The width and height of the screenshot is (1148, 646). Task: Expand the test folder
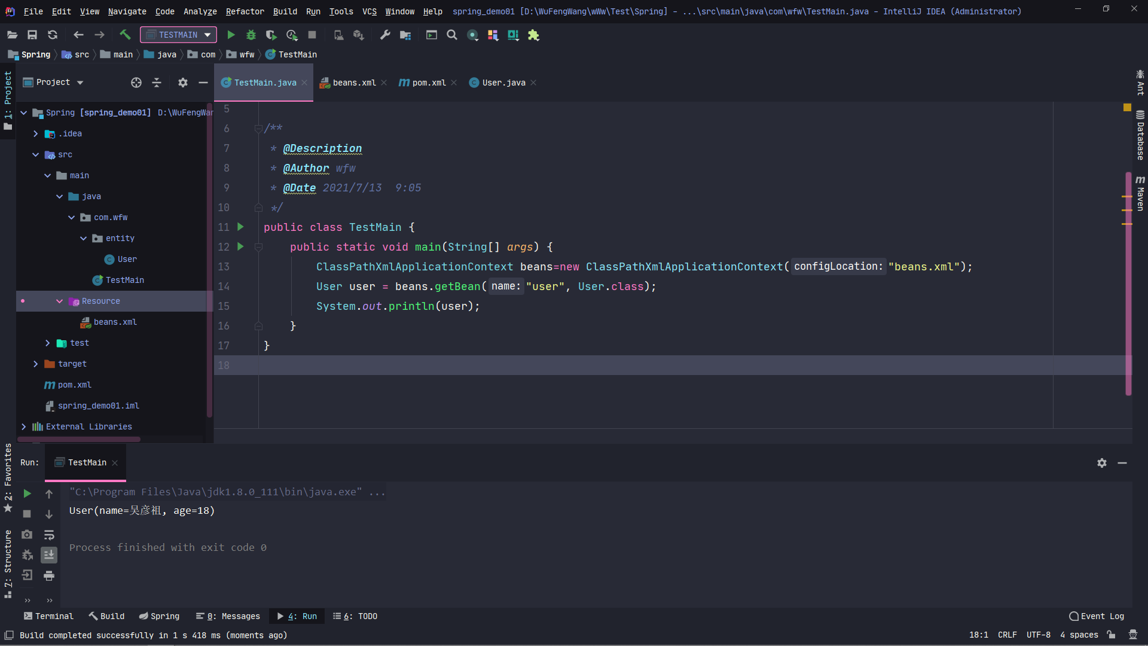47,343
